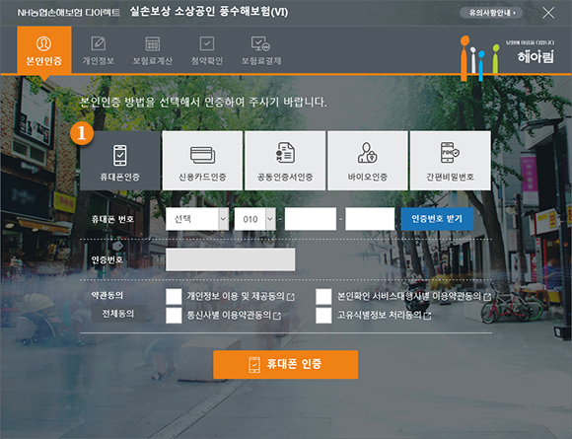Open the 유의사항안내 notice expander
The width and height of the screenshot is (572, 439).
click(491, 13)
